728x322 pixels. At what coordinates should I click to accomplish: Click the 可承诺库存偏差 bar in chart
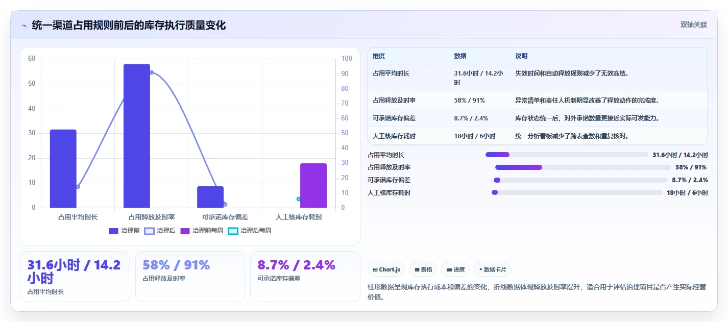(210, 197)
